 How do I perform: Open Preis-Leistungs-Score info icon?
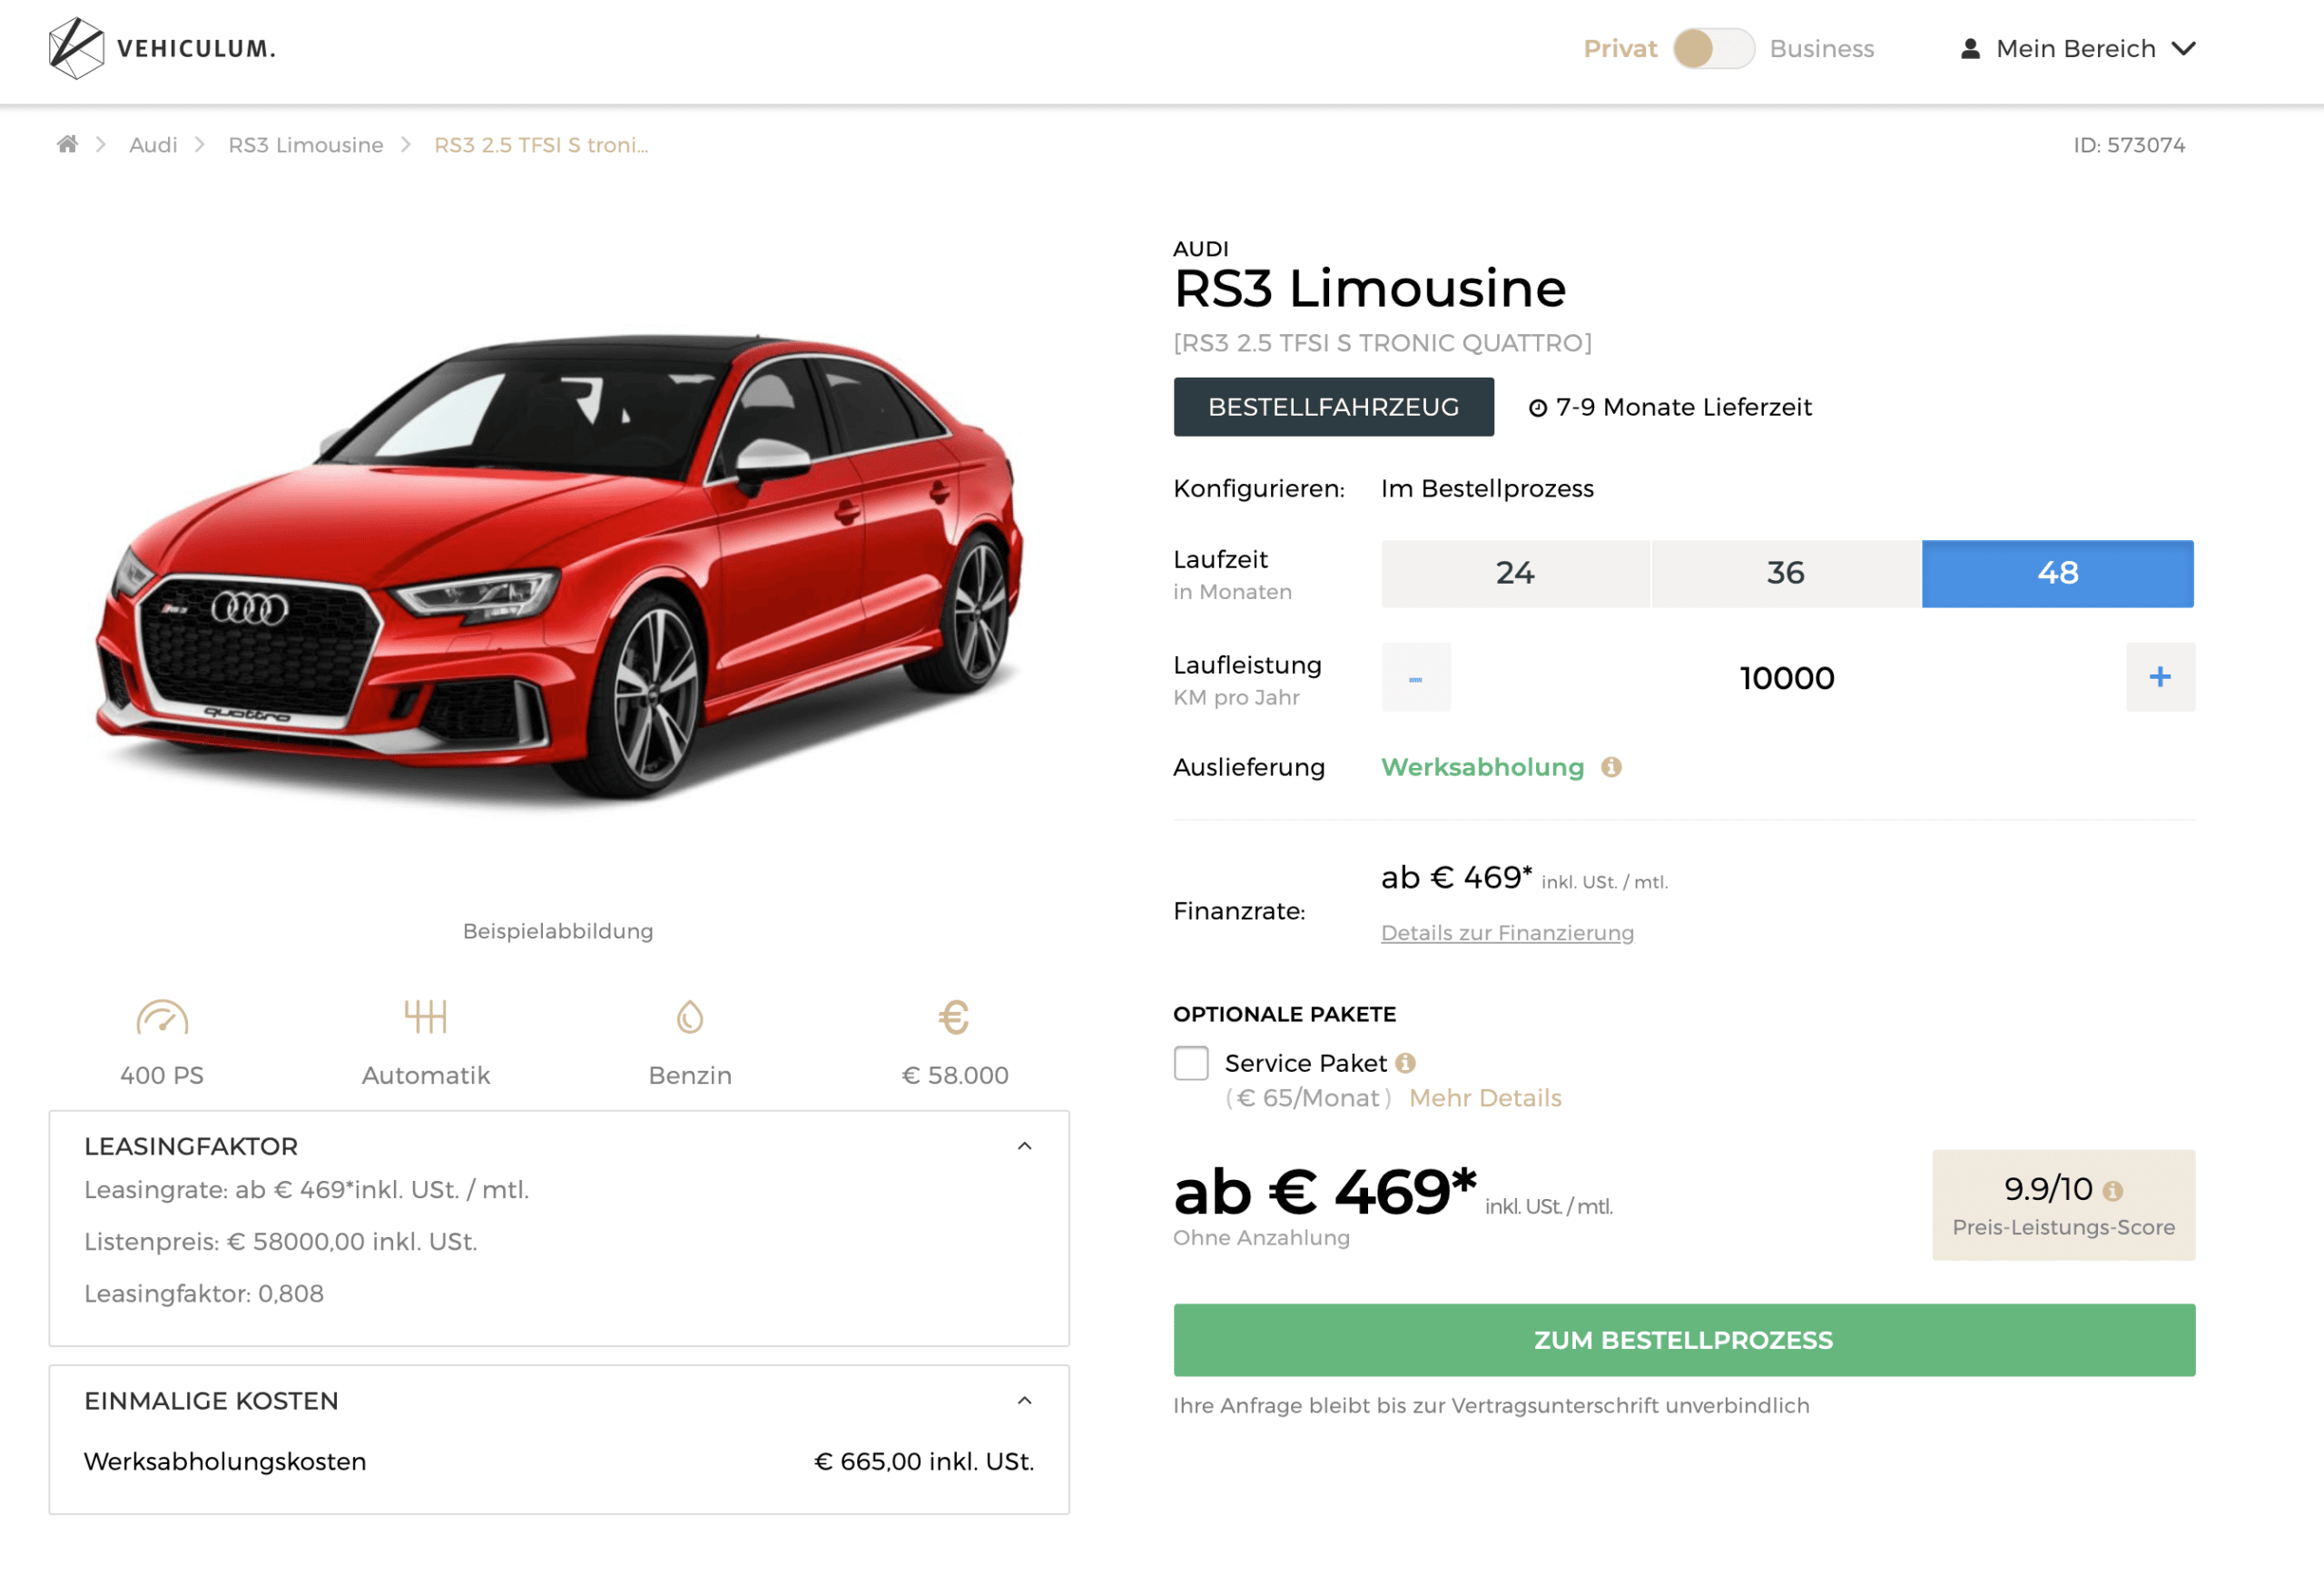point(2112,1191)
